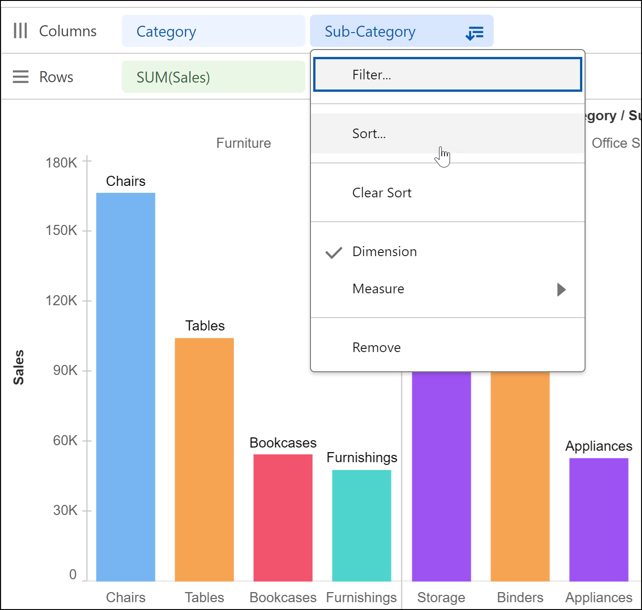Click the red Bookcases bar

283,518
